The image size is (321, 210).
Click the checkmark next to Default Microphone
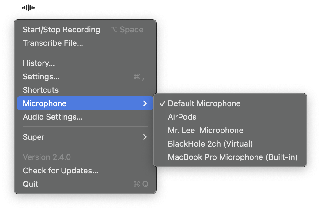tap(162, 103)
